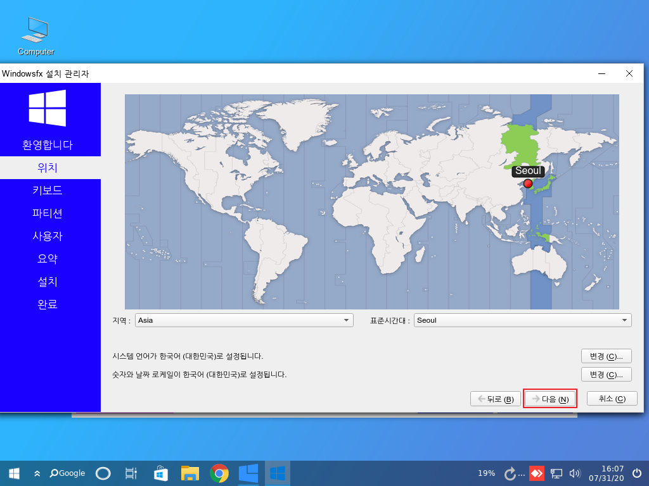Go to the 파티션 step
The height and width of the screenshot is (486, 649).
point(47,213)
